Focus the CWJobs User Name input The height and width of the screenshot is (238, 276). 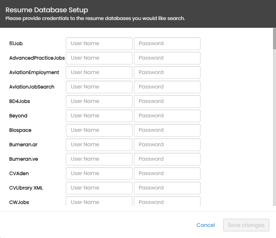click(99, 201)
